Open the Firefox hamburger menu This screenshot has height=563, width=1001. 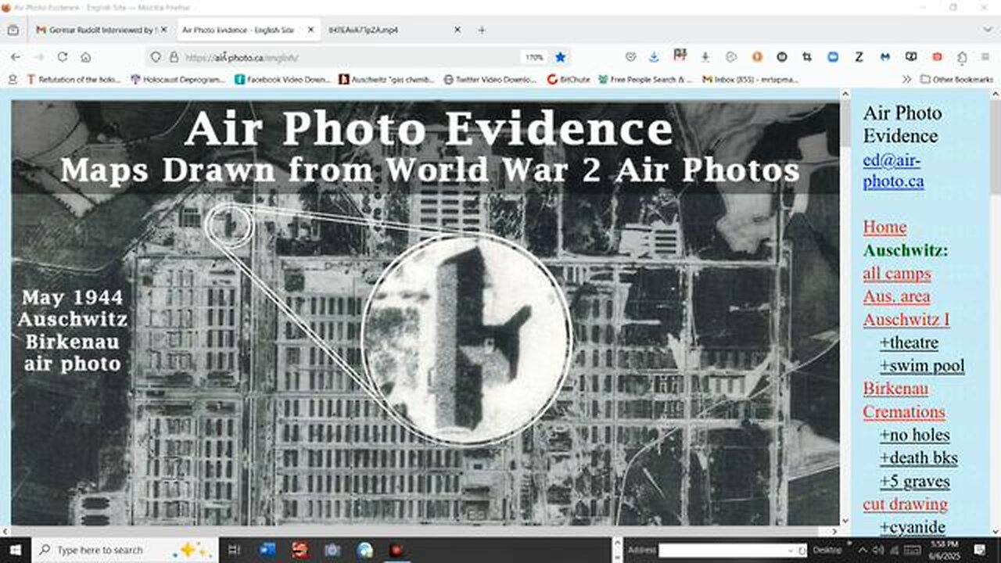[985, 57]
